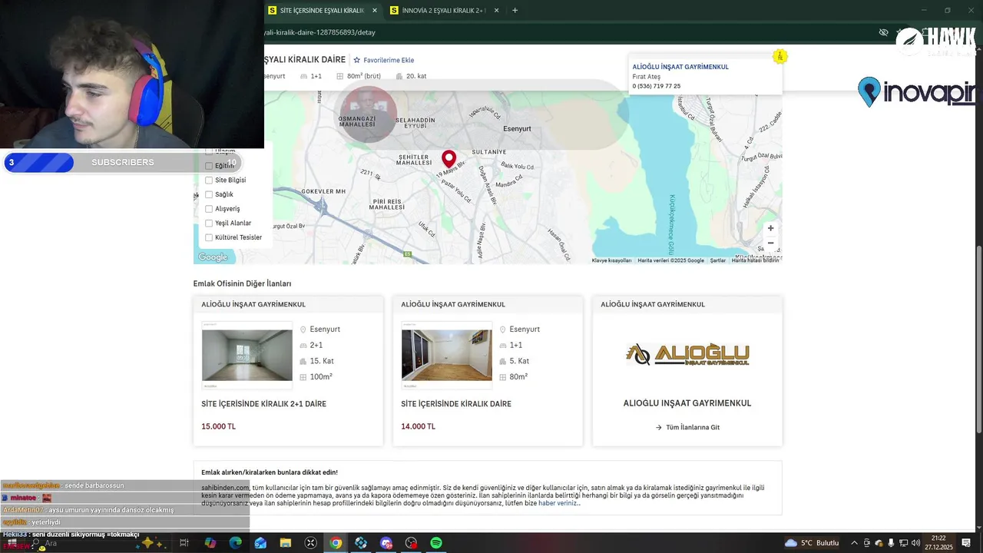
Task: Show hidden system tray icons
Action: pos(854,543)
